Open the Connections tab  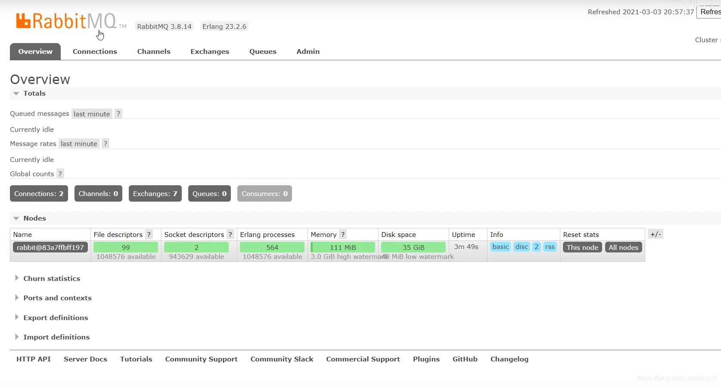pos(95,52)
